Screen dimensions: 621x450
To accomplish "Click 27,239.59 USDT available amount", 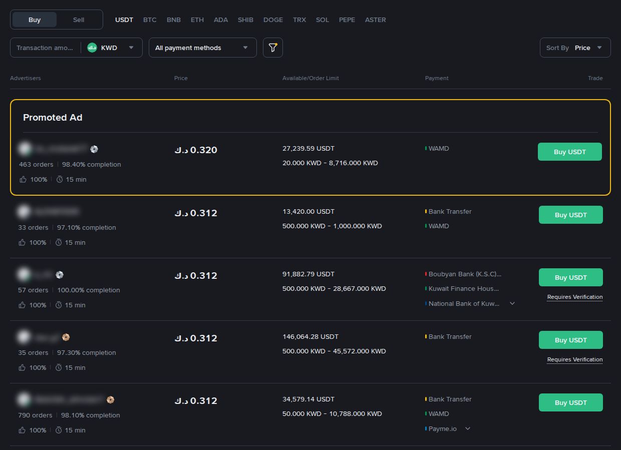I will [x=308, y=148].
